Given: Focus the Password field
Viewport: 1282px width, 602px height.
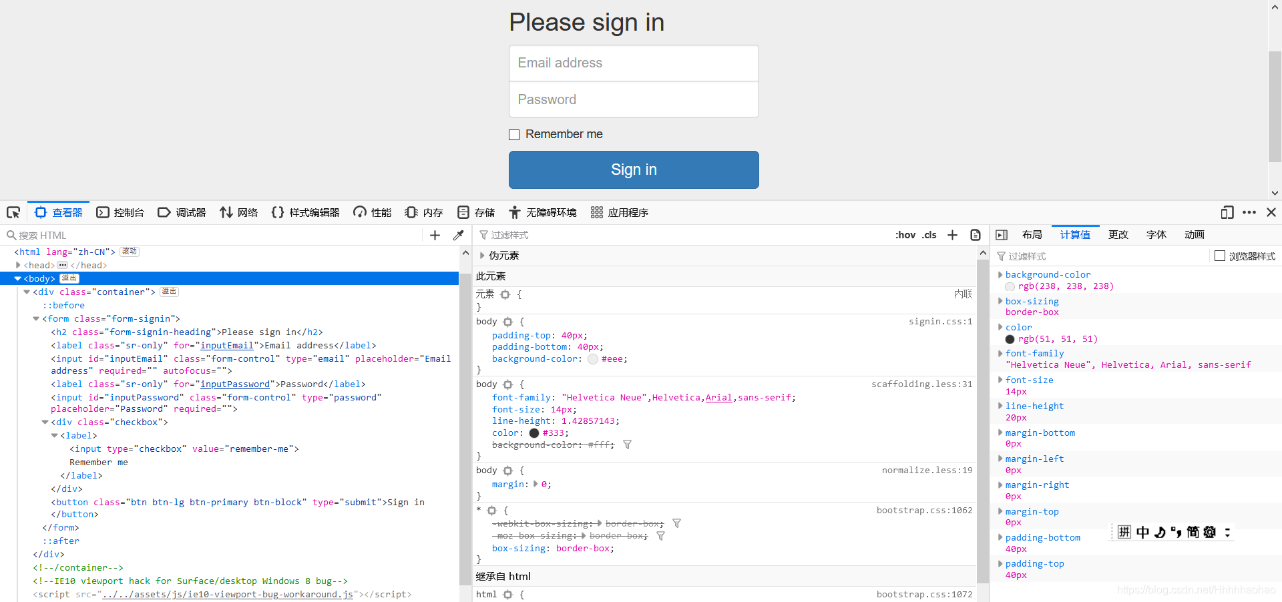Looking at the screenshot, I should [634, 99].
